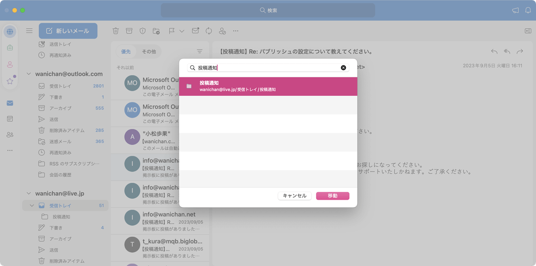Image resolution: width=536 pixels, height=266 pixels.
Task: Open outlook.com 送信 folder
Action: (x=65, y=119)
